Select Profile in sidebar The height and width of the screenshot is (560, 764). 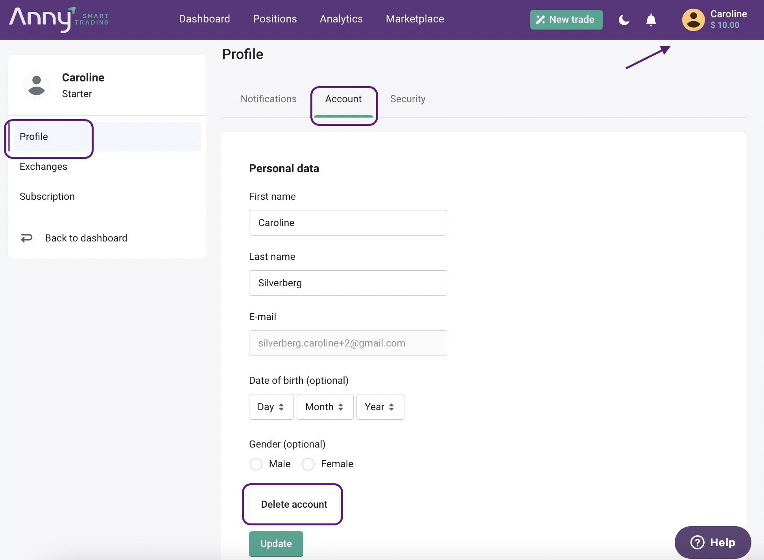tap(107, 136)
